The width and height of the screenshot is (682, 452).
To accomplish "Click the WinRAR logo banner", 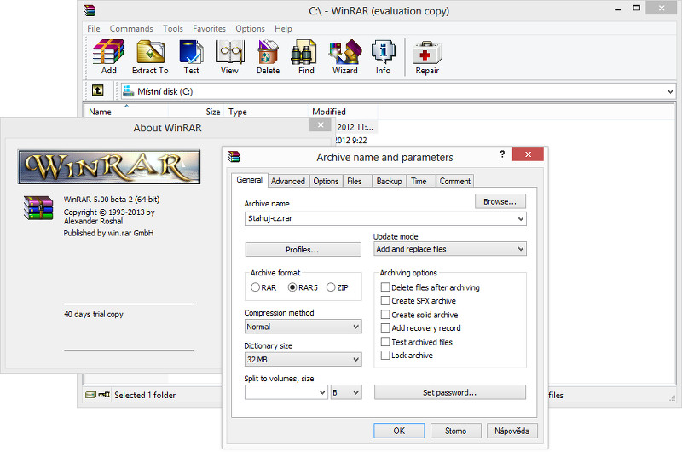I will point(109,166).
